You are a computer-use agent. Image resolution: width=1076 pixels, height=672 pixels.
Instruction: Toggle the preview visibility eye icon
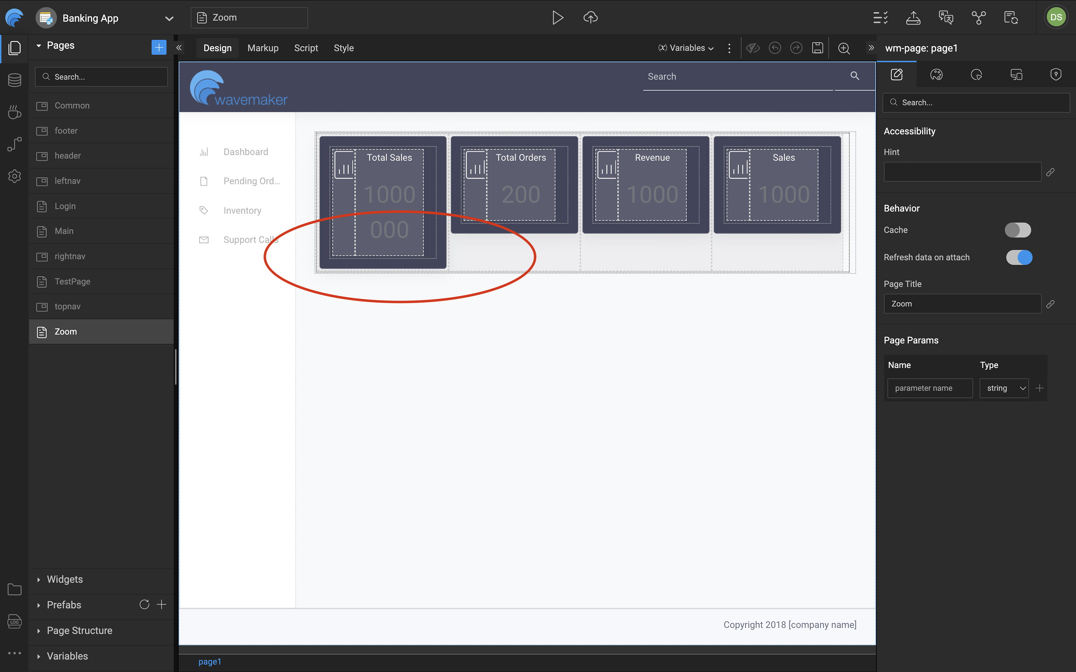(x=752, y=48)
